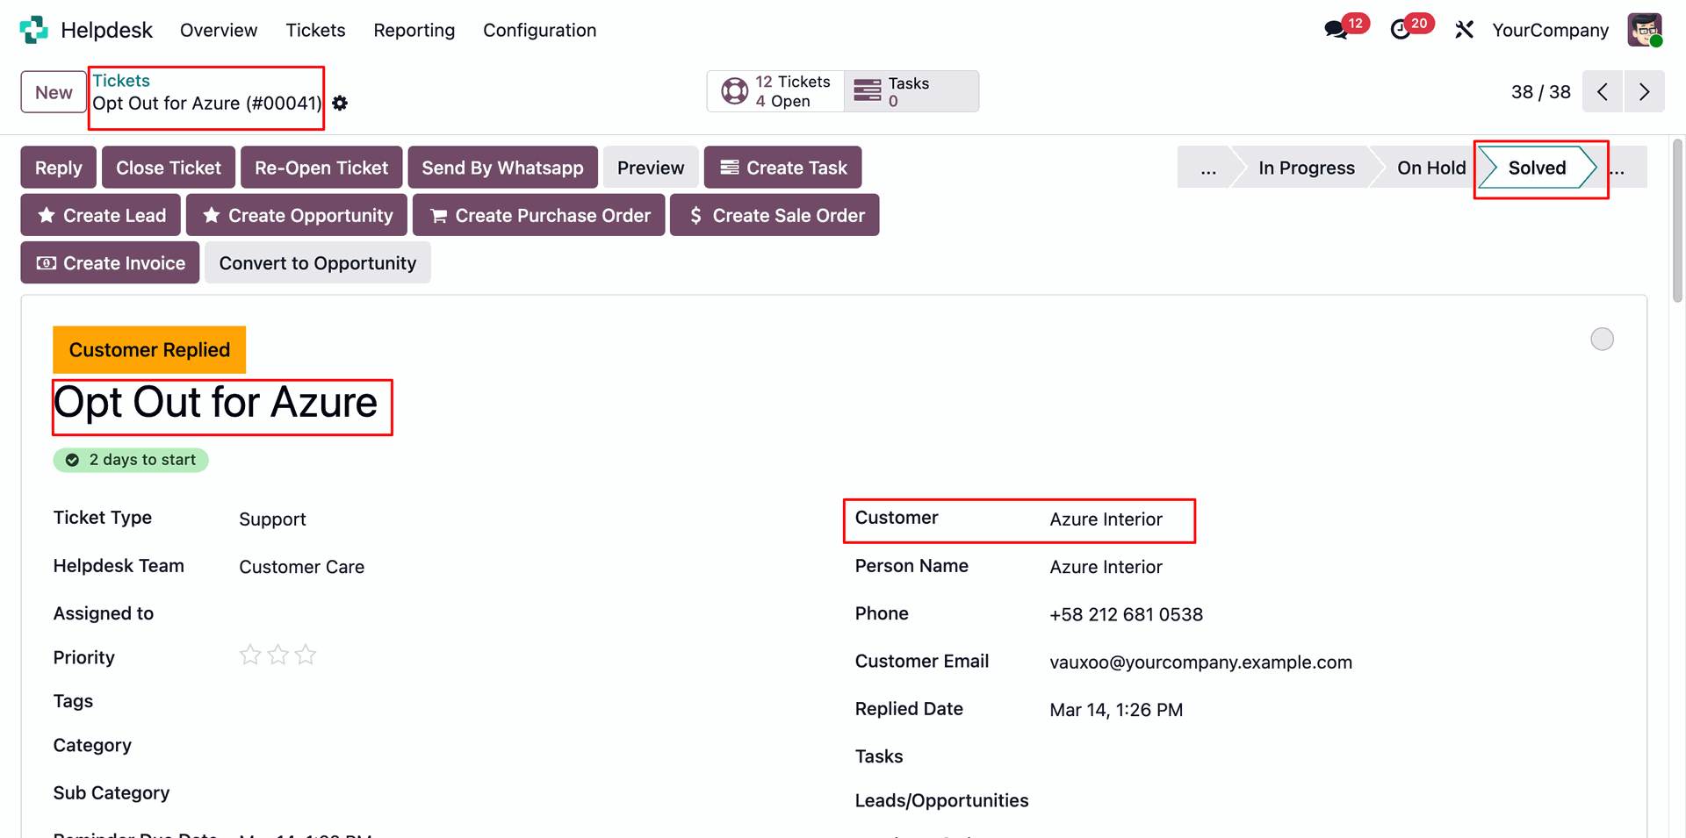
Task: Set priority to the third star
Action: [x=306, y=655]
